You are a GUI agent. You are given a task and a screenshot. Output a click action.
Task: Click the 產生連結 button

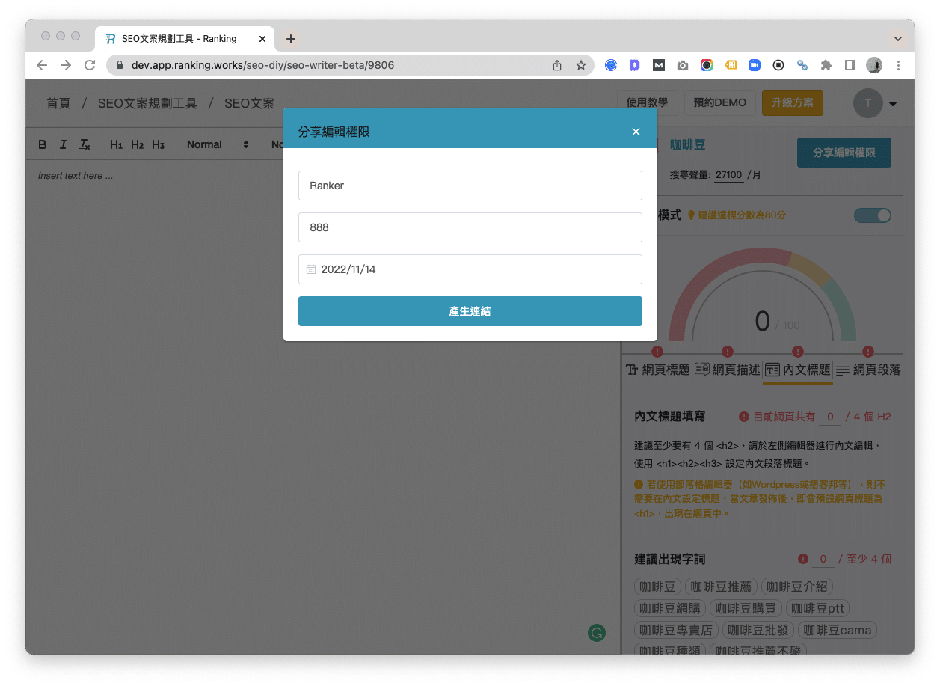[470, 311]
